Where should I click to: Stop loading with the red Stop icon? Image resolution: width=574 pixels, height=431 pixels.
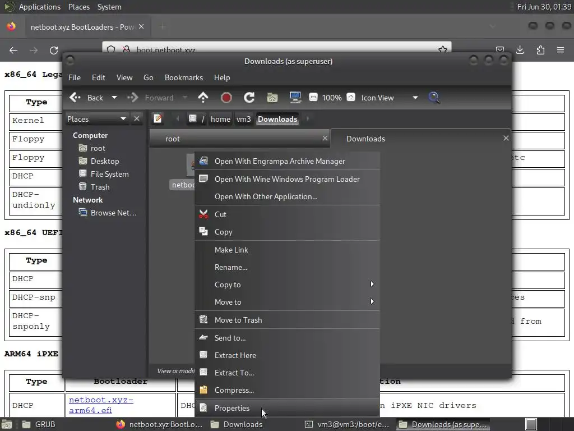pos(226,98)
